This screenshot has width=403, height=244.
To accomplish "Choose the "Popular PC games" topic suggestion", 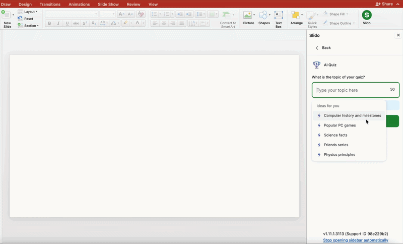I will [x=340, y=126].
